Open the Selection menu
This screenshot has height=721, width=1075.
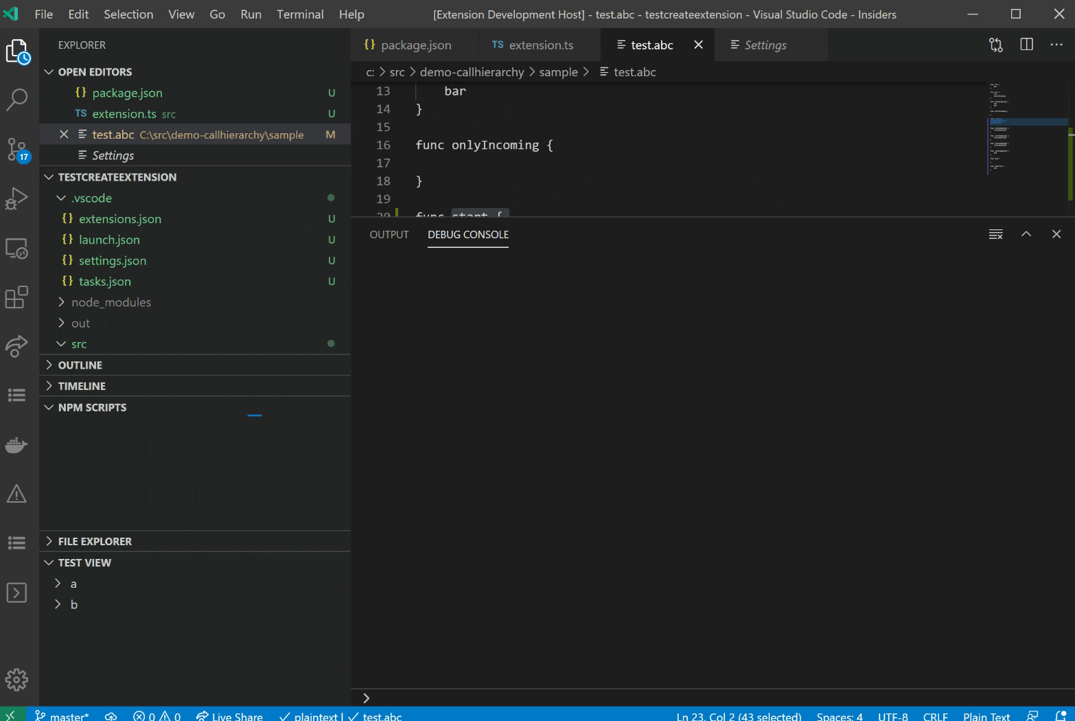128,14
